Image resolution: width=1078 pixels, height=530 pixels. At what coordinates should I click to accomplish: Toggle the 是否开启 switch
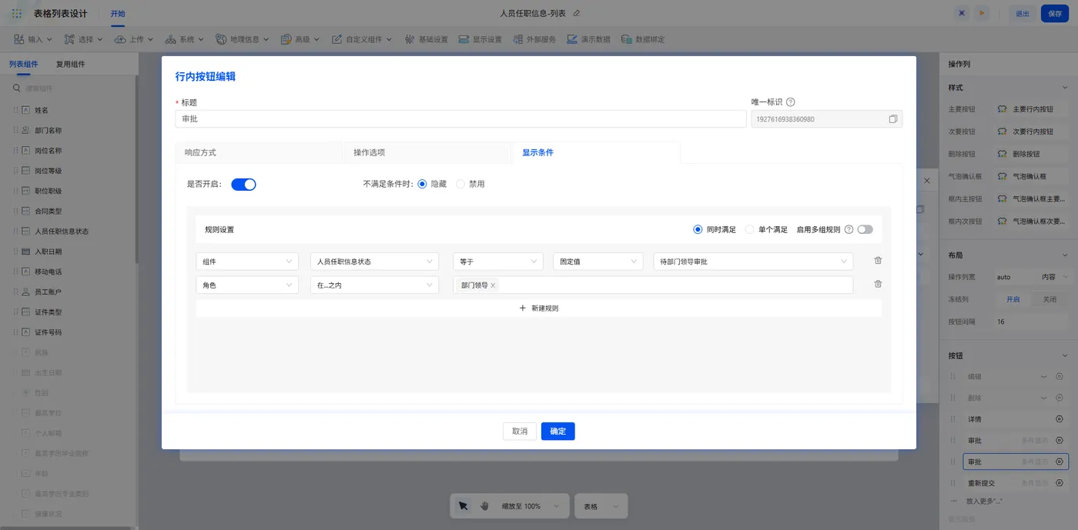(x=243, y=185)
